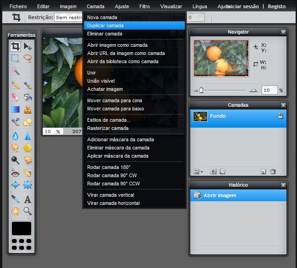
Task: Open the Ficheiro menu
Action: [18, 6]
